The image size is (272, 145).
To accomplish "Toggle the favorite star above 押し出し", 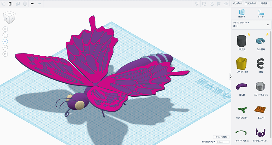I will tap(249, 34).
